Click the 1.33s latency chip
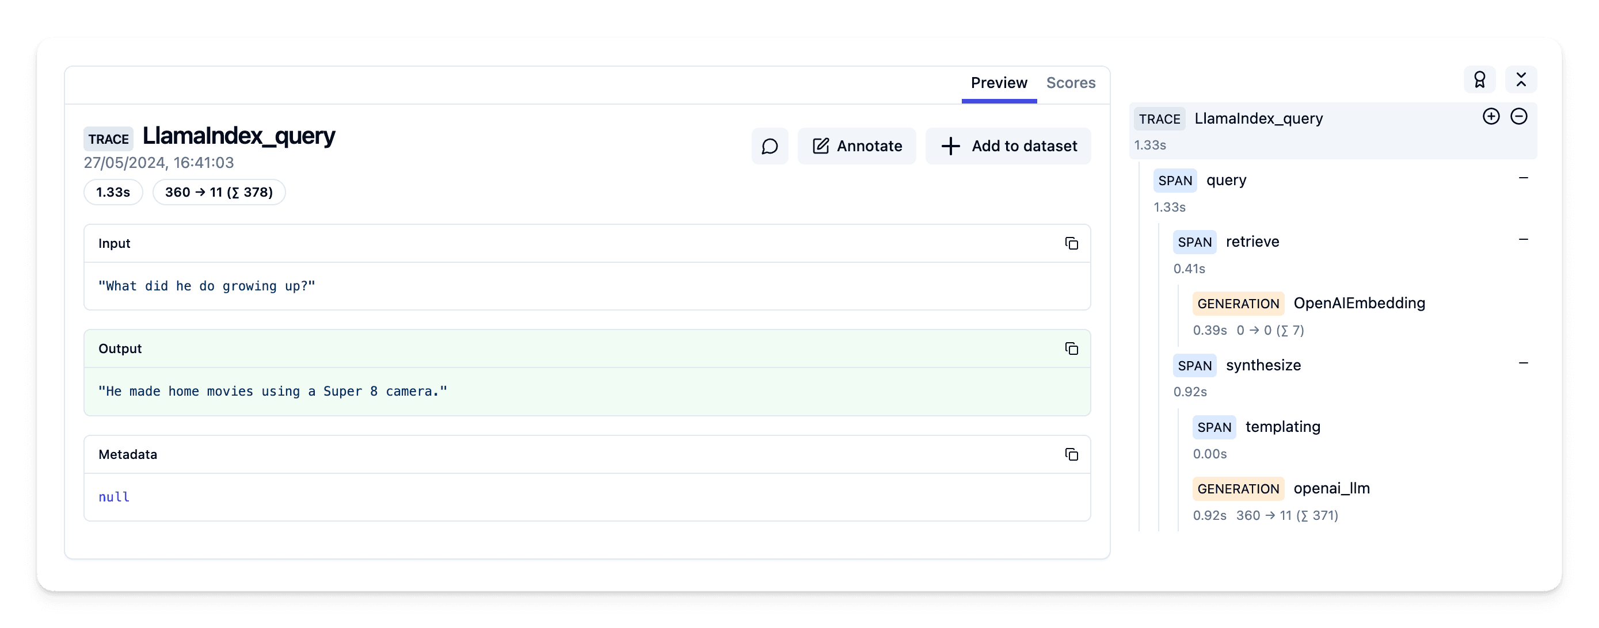The width and height of the screenshot is (1599, 628). (x=113, y=192)
